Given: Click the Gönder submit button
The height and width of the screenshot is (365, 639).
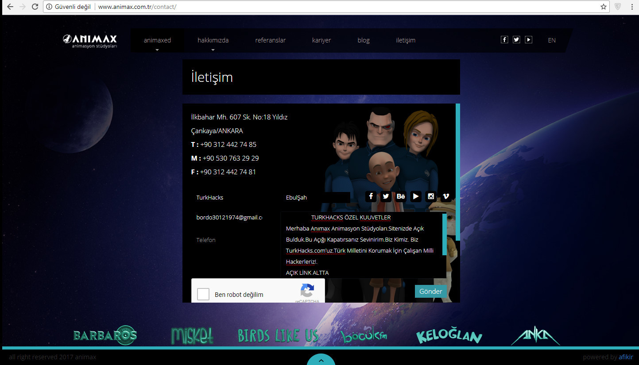Looking at the screenshot, I should [431, 291].
